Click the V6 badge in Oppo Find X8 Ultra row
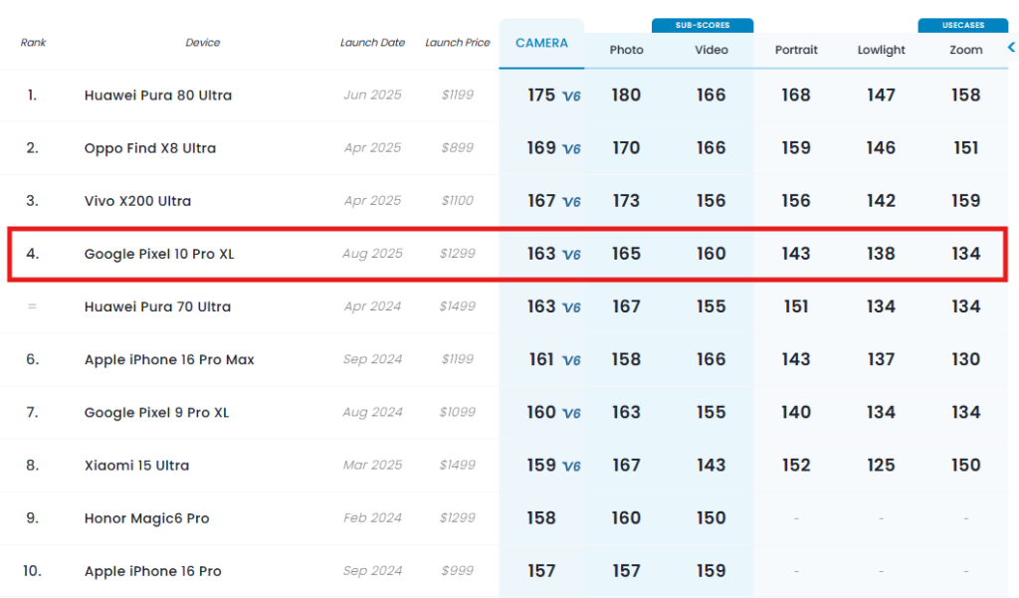Image resolution: width=1019 pixels, height=598 pixels. (572, 149)
